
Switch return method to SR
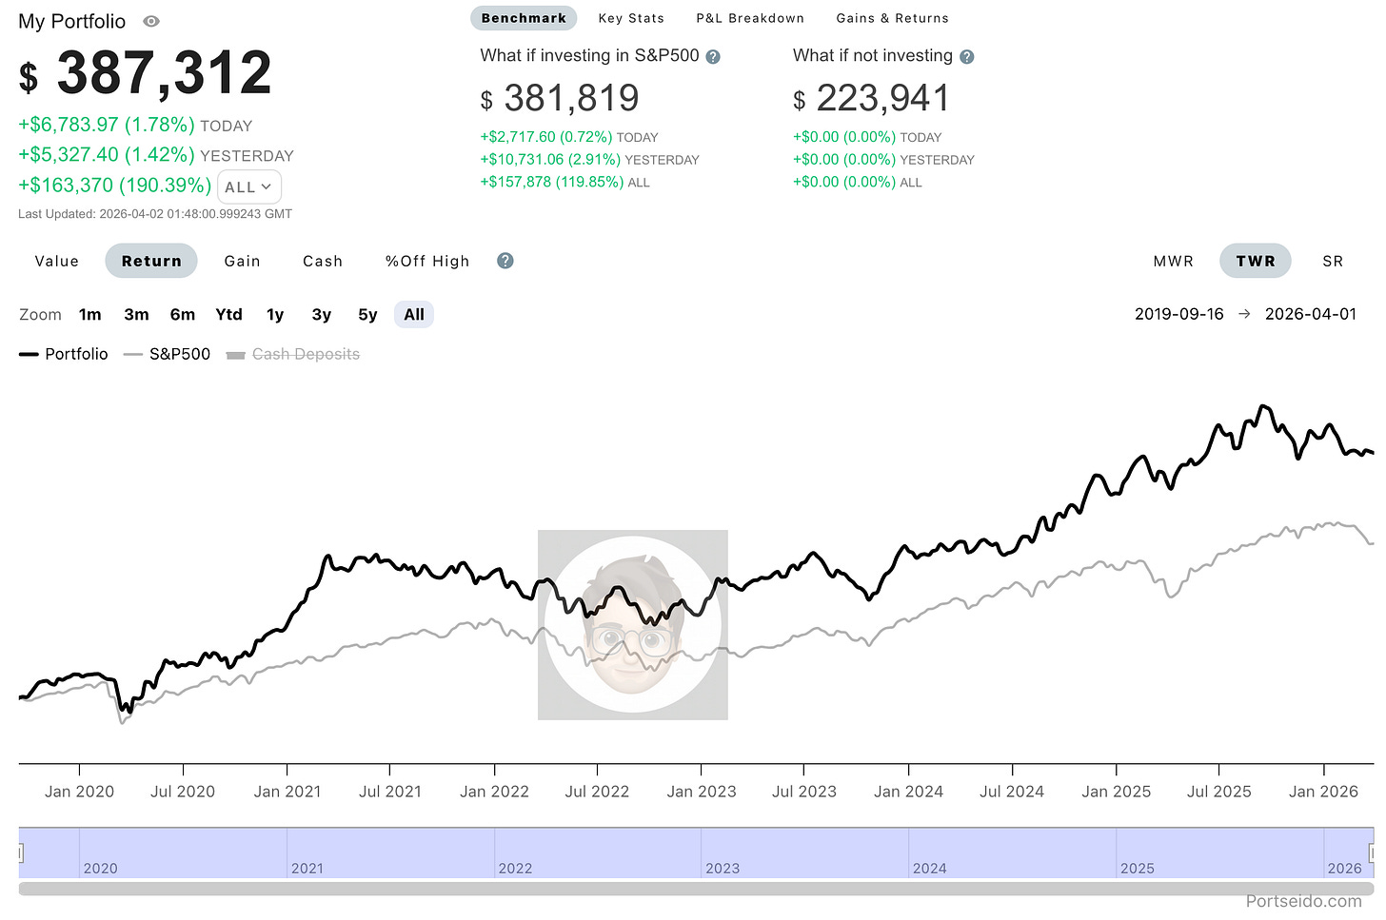[1333, 261]
